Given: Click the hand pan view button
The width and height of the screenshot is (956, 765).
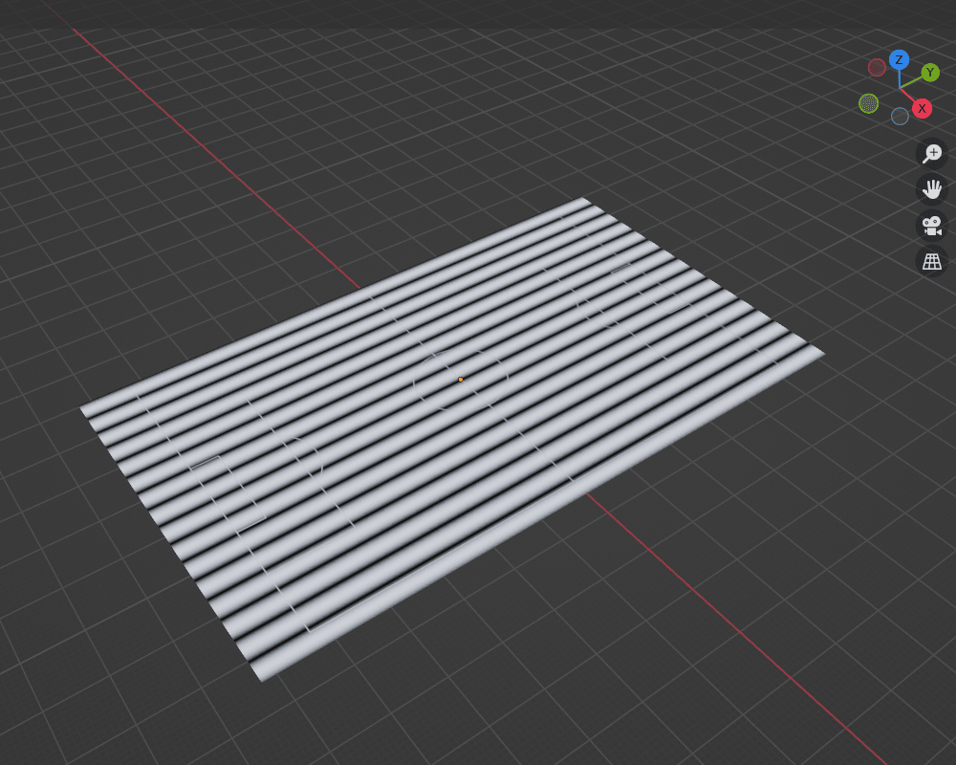Looking at the screenshot, I should pos(931,189).
